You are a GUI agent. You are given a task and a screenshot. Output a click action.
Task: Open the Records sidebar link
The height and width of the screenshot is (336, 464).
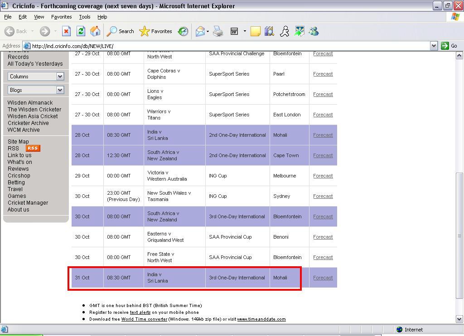pyautogui.click(x=18, y=57)
